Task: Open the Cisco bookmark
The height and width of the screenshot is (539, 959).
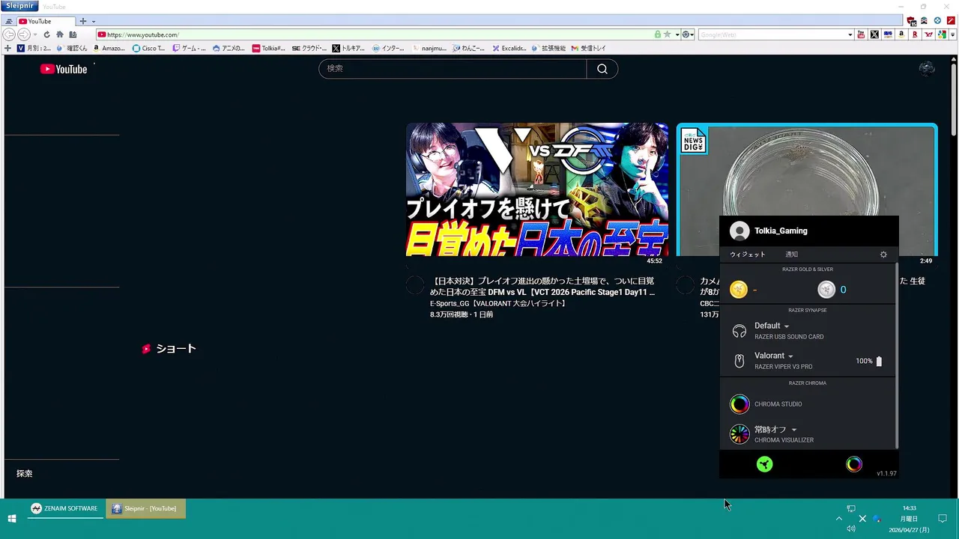Action: point(148,48)
